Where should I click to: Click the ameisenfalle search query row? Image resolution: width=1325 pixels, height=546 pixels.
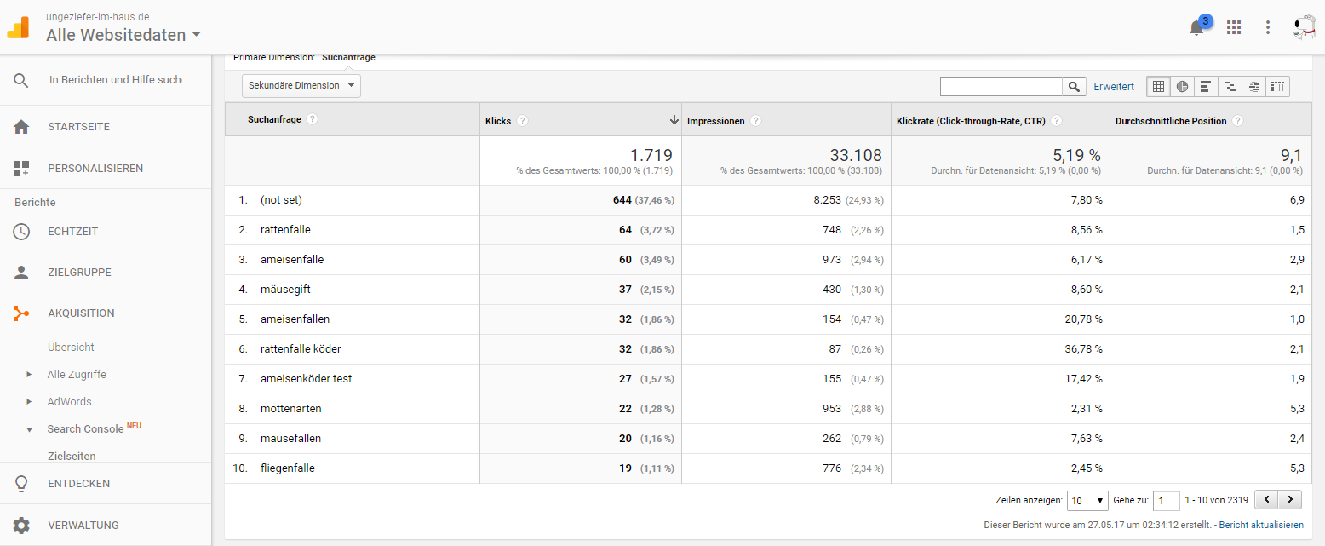click(769, 260)
